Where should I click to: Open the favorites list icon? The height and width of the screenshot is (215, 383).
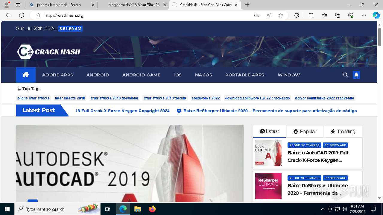click(x=324, y=15)
